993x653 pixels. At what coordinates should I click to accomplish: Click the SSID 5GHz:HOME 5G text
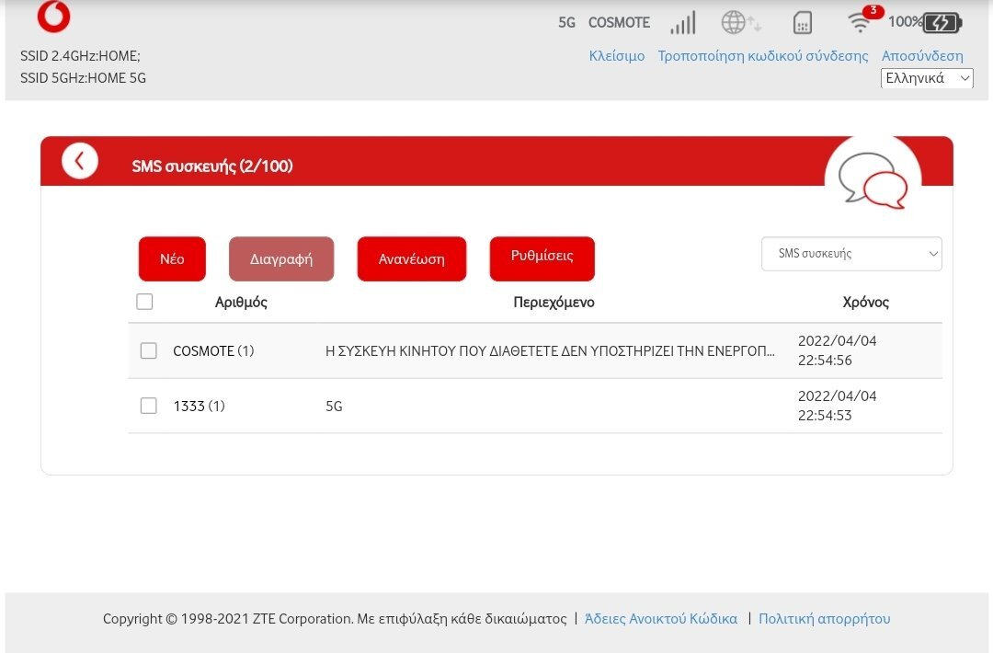[x=83, y=78]
